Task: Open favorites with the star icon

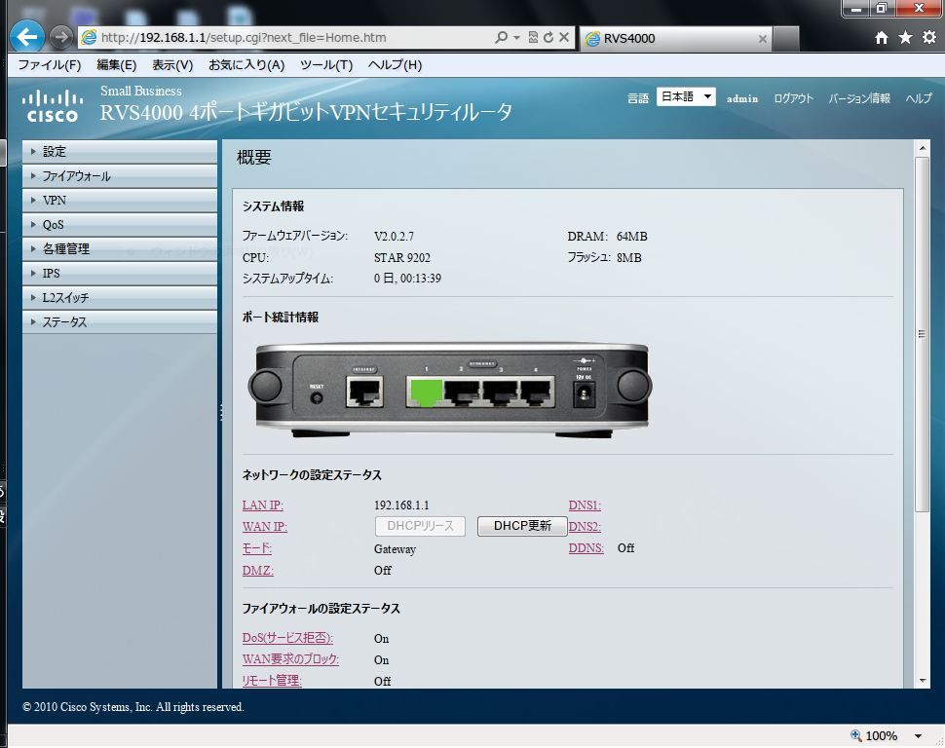Action: [905, 38]
